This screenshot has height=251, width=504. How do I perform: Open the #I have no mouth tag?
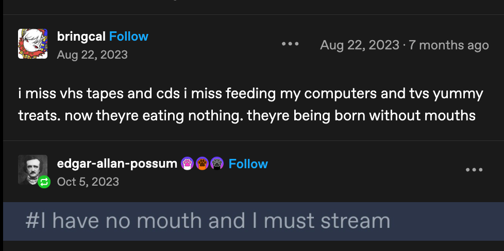[207, 221]
